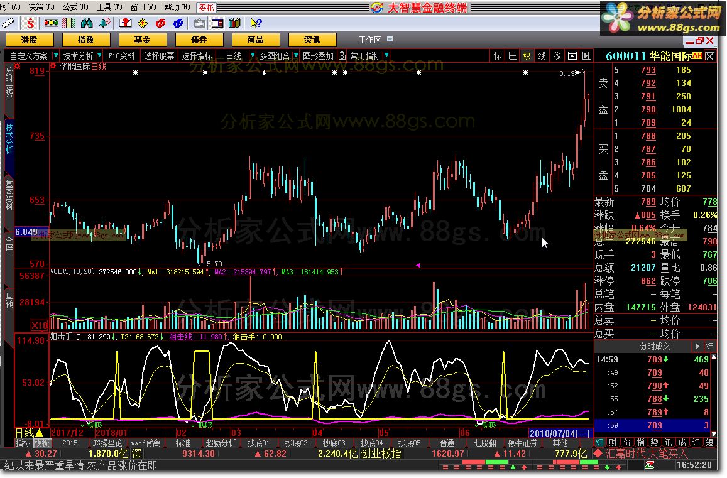This screenshot has width=727, height=478.
Task: Select the 模板 tab at bottom left
Action: [x=41, y=443]
